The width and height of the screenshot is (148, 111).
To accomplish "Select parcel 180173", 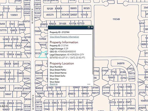I will [96, 93].
